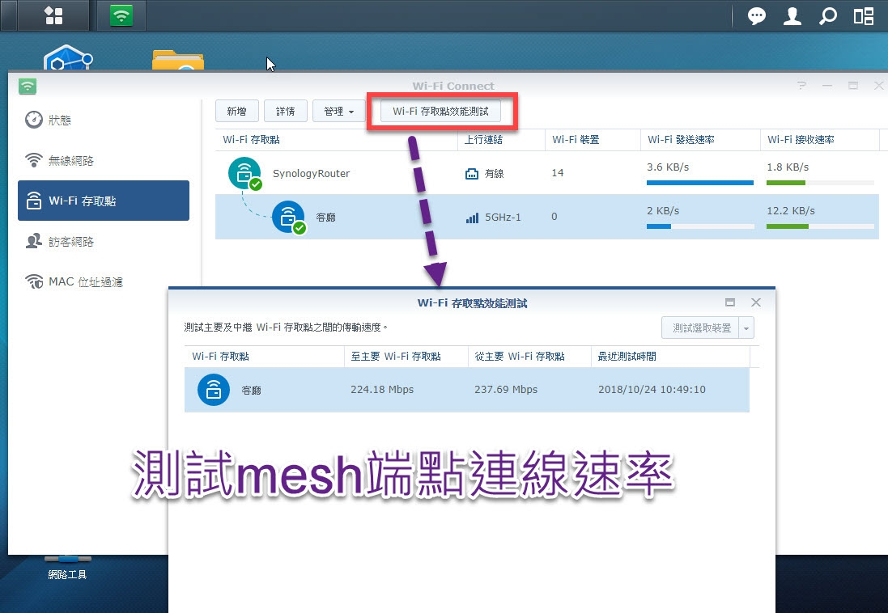Viewport: 888px width, 613px height.
Task: Select the SynologyRouter row name
Action: coord(311,173)
